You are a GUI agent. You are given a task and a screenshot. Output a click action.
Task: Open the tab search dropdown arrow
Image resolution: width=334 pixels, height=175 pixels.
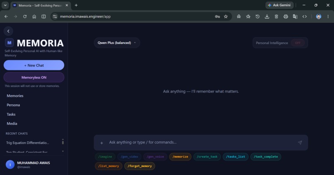point(5,5)
